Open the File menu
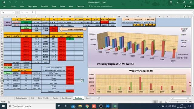 tap(4, 6)
